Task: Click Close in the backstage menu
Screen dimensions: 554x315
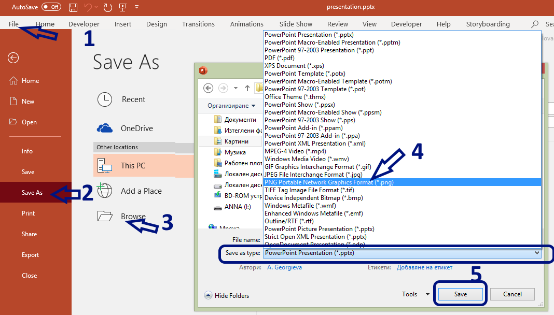Action: point(30,276)
